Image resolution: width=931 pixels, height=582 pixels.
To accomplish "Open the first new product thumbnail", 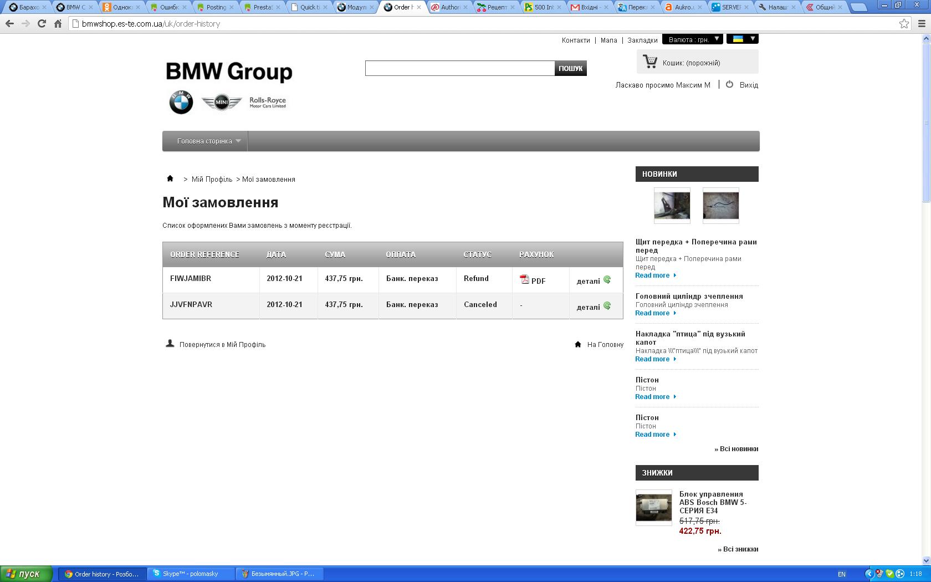I will click(x=672, y=205).
